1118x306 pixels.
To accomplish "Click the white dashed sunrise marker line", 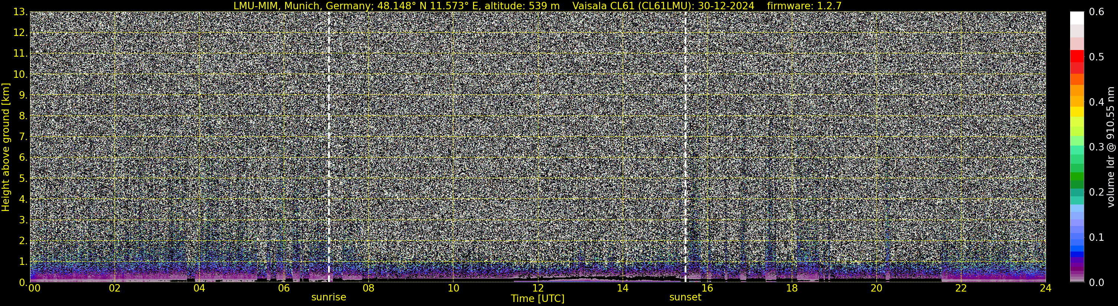I will click(x=329, y=147).
